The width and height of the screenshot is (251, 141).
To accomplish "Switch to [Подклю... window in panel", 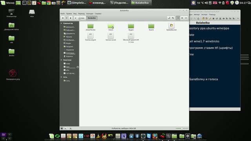I will (119, 3).
